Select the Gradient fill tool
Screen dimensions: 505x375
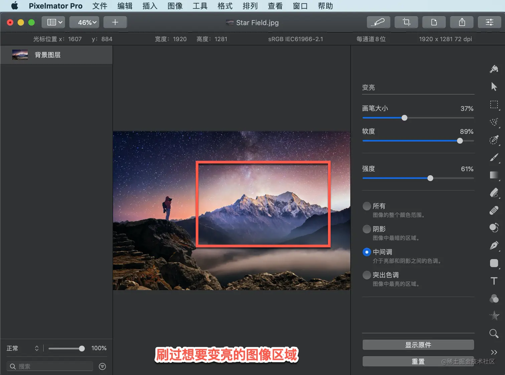494,175
